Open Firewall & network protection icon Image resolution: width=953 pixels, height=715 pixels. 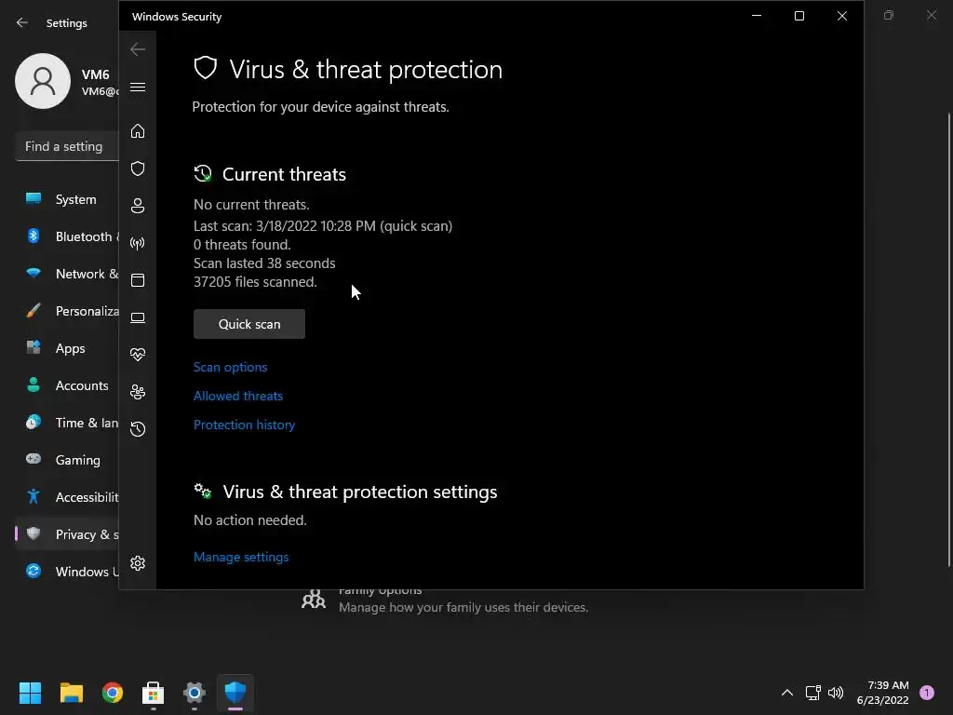(x=138, y=243)
